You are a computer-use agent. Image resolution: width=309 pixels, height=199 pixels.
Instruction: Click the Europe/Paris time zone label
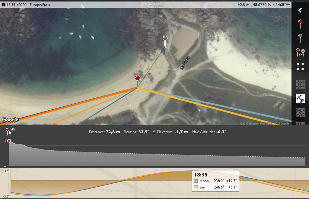[40, 5]
